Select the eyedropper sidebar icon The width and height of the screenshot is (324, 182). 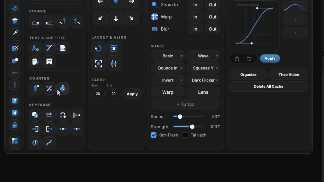tap(15, 33)
